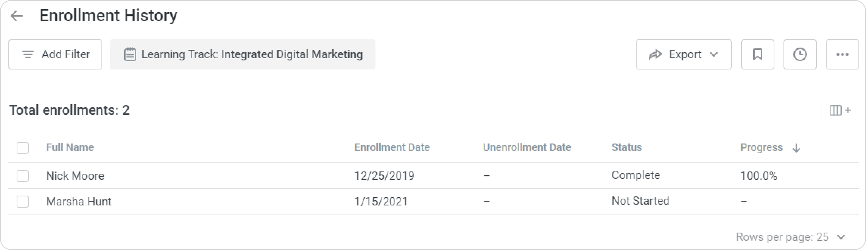Open the clock history icon
This screenshot has height=250, width=866.
point(800,54)
